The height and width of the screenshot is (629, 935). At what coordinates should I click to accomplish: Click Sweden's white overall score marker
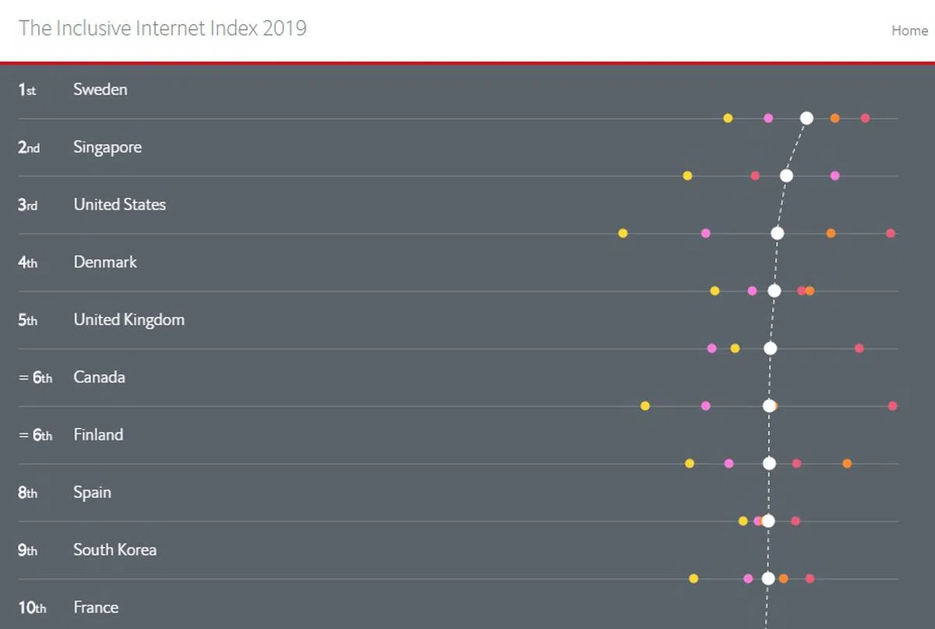(806, 118)
